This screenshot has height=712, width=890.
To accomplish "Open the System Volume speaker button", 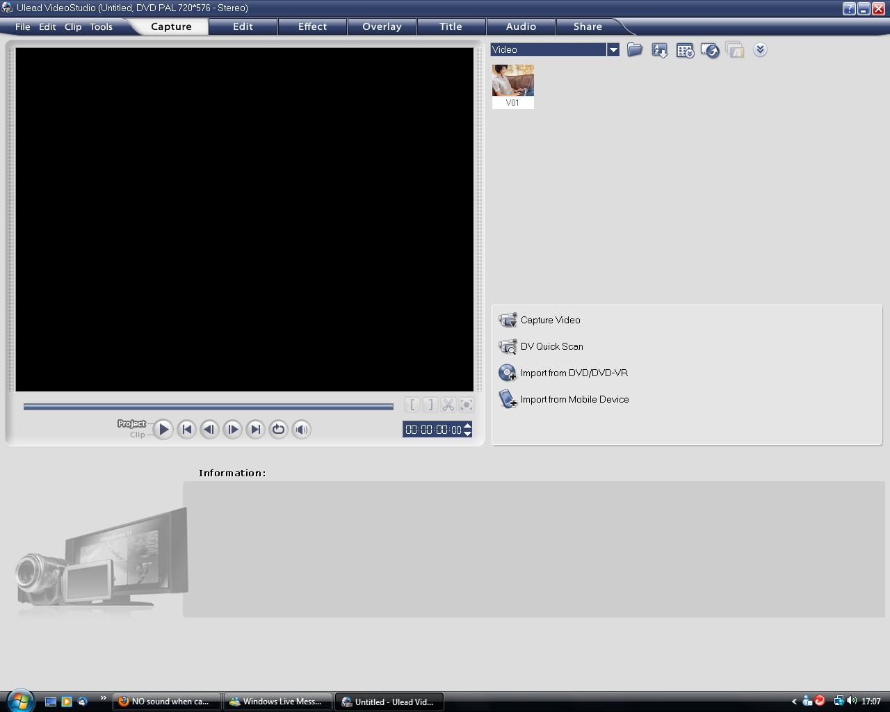I will coord(301,429).
